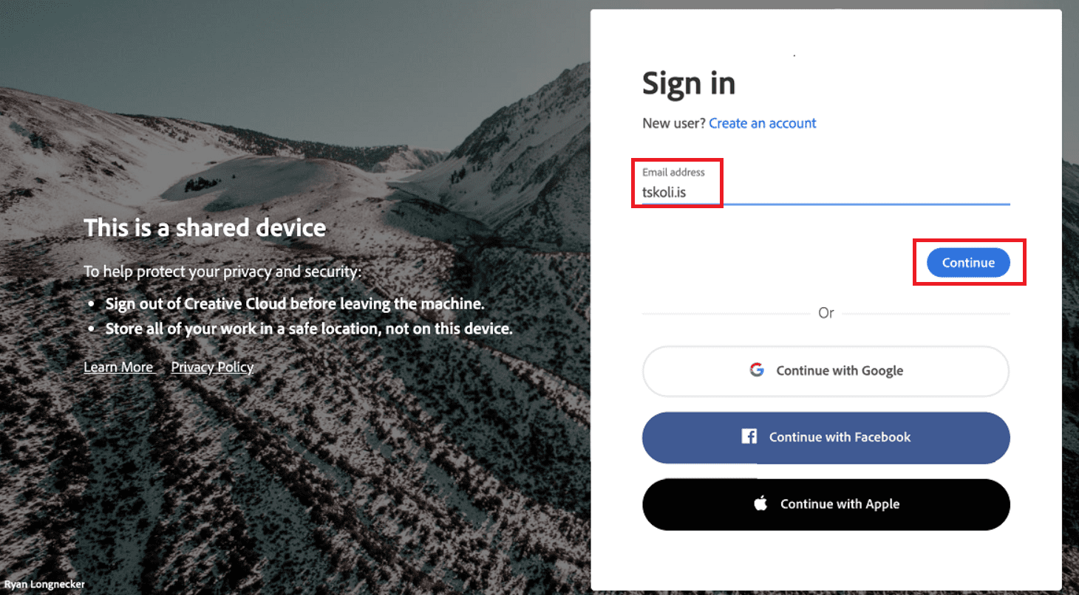The width and height of the screenshot is (1079, 595).
Task: Click the New user? text
Action: point(674,123)
